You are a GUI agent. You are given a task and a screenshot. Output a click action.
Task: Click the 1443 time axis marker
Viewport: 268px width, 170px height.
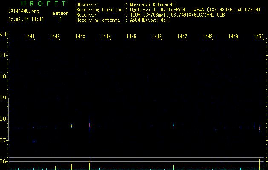pyautogui.click(x=80, y=37)
